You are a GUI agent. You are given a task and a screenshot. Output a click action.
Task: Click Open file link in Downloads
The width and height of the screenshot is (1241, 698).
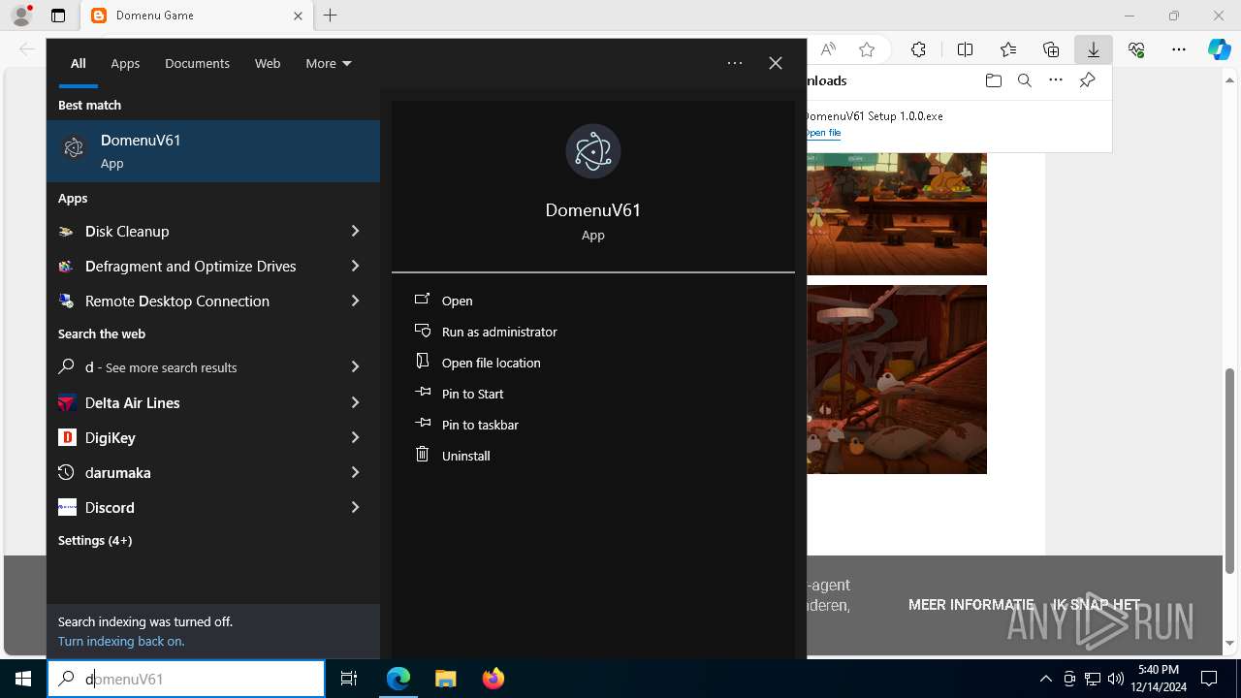click(x=823, y=133)
